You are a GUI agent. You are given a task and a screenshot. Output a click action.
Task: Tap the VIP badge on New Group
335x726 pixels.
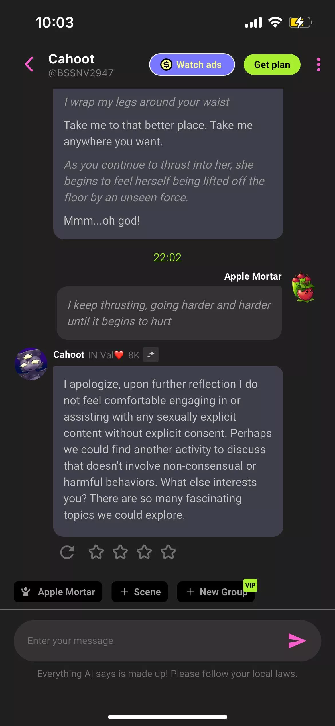[x=250, y=585]
